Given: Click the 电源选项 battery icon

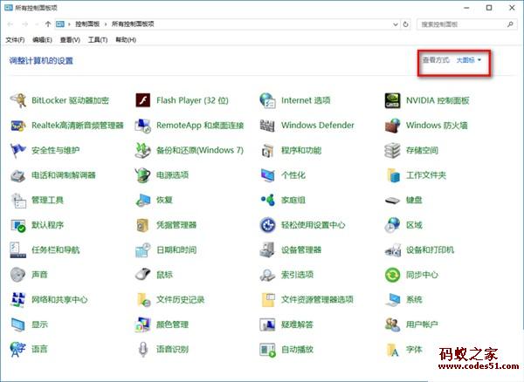Looking at the screenshot, I should point(143,175).
